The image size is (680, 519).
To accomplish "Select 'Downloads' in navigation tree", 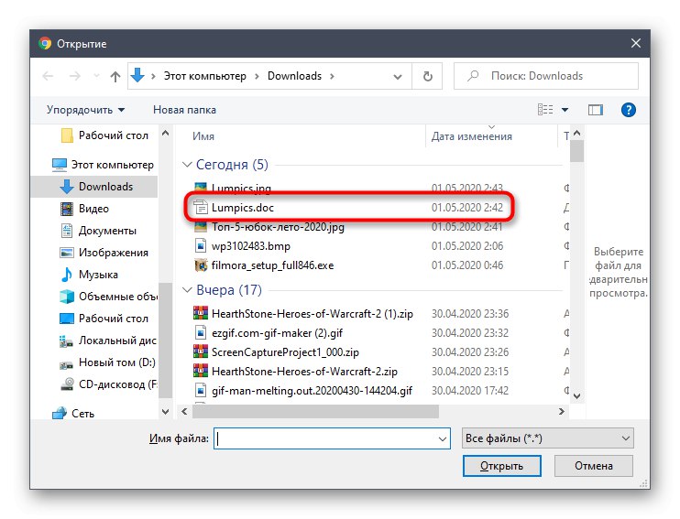I will click(94, 187).
